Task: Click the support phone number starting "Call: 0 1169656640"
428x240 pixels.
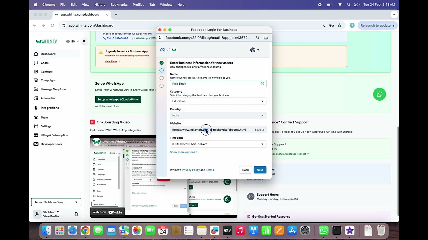Action: [116, 38]
